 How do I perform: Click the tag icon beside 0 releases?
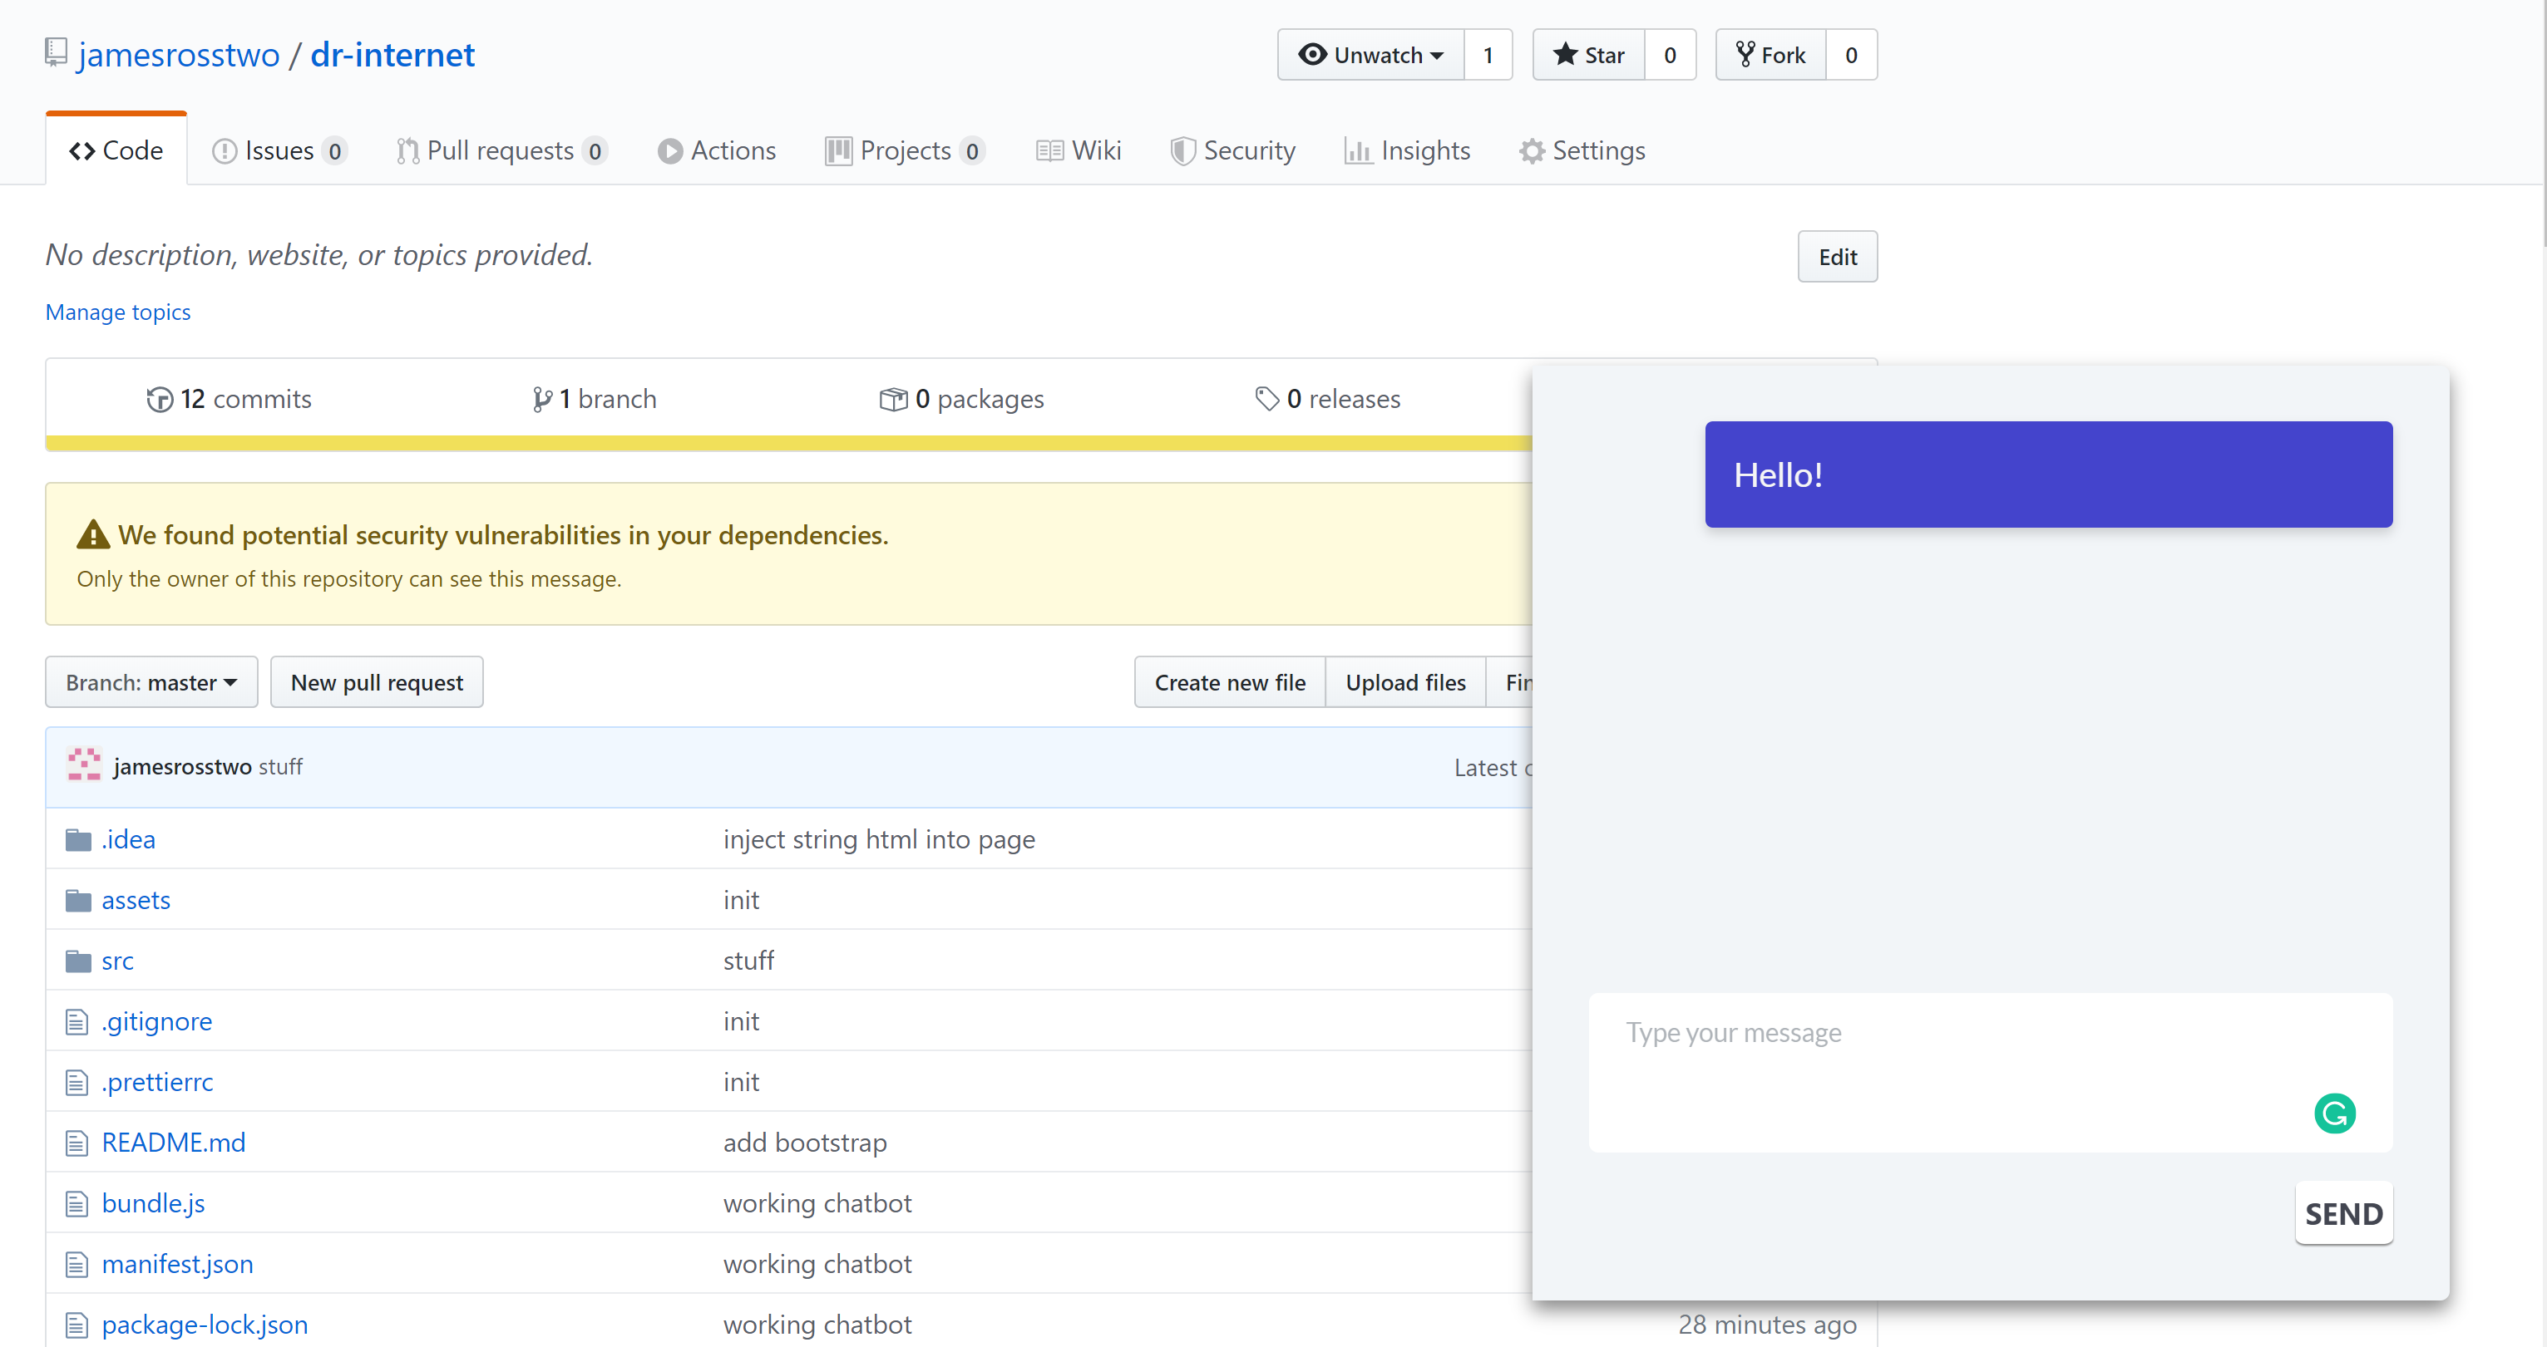click(1266, 398)
